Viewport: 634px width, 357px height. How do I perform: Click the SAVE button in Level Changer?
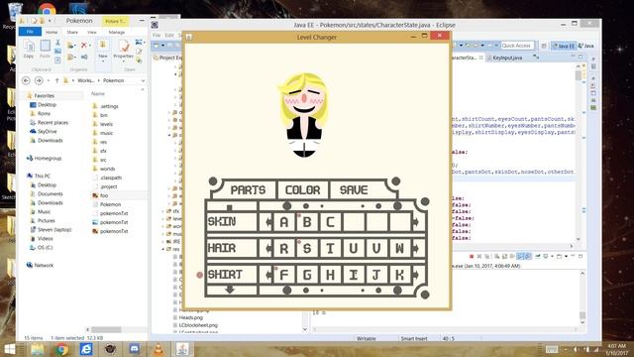click(x=354, y=189)
